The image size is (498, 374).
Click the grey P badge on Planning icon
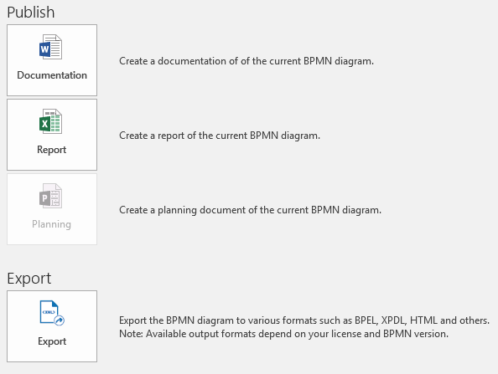(x=44, y=198)
